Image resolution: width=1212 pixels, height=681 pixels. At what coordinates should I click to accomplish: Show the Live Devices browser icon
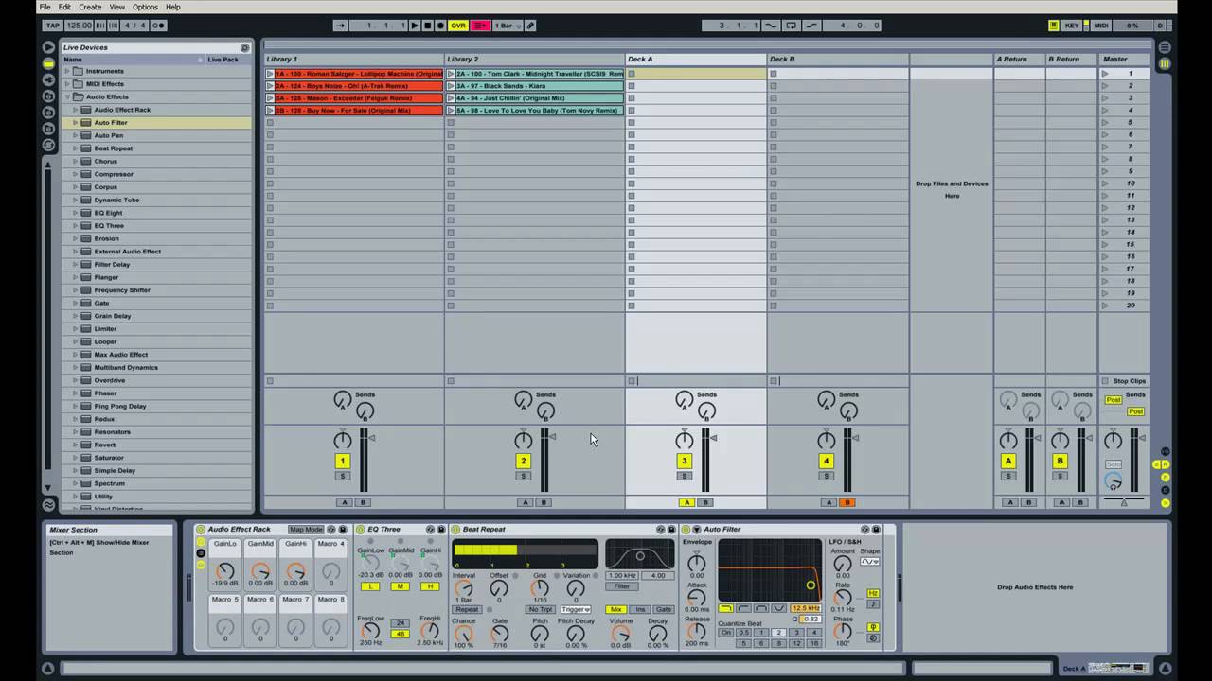48,63
